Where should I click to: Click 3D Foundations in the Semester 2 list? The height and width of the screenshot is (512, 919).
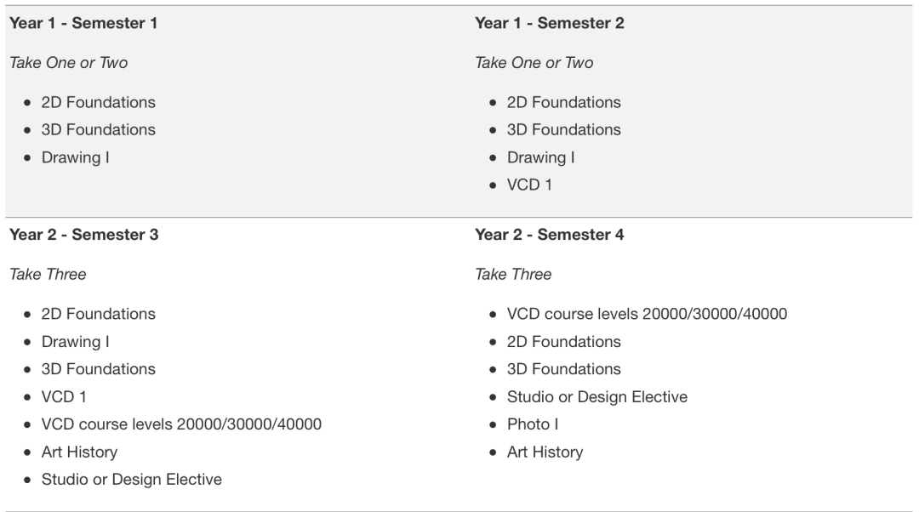click(x=564, y=130)
